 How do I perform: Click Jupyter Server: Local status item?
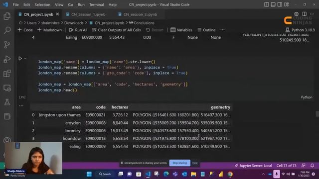tap(253, 166)
